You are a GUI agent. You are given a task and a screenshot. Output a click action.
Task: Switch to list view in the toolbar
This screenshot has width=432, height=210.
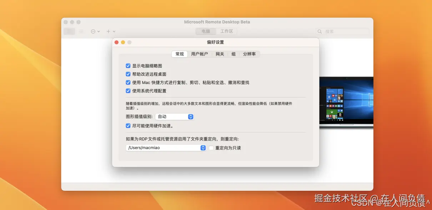click(81, 31)
